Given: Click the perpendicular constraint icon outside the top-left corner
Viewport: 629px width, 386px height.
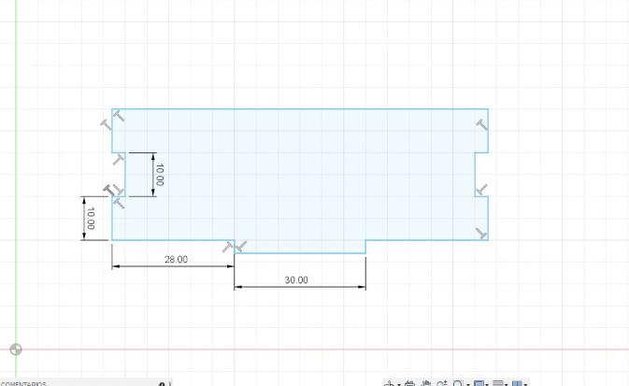Looking at the screenshot, I should 107,124.
